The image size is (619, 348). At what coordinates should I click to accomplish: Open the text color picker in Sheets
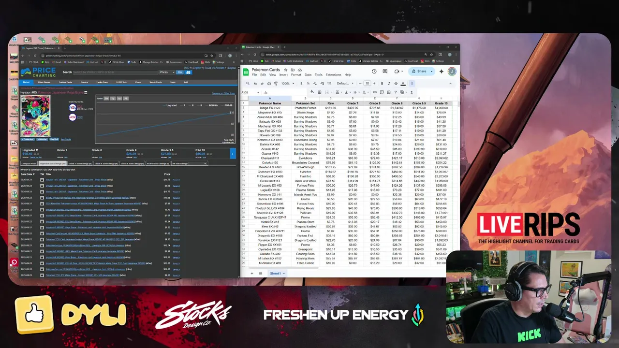(x=403, y=84)
